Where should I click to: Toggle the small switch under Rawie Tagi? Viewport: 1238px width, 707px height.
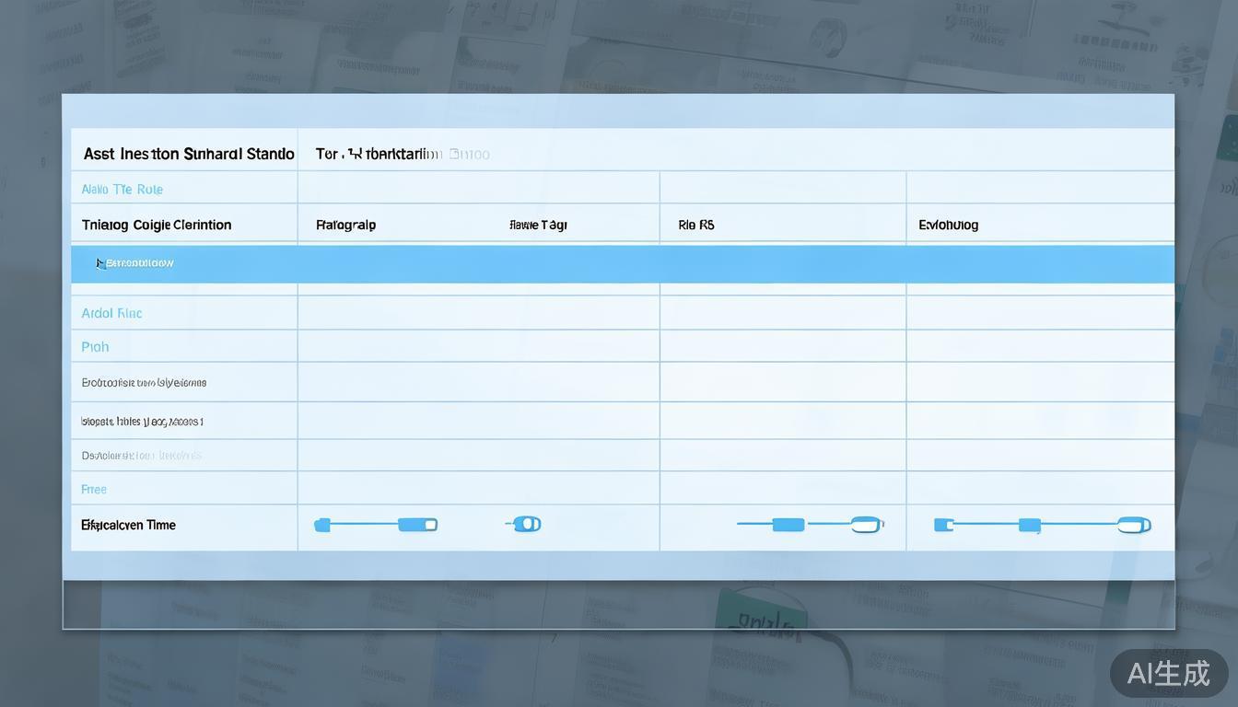click(x=526, y=524)
